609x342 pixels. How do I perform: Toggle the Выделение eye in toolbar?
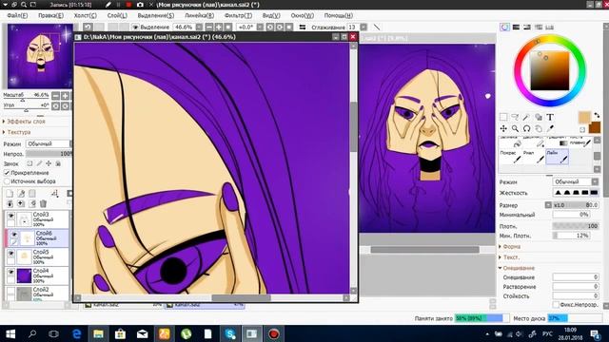click(135, 28)
